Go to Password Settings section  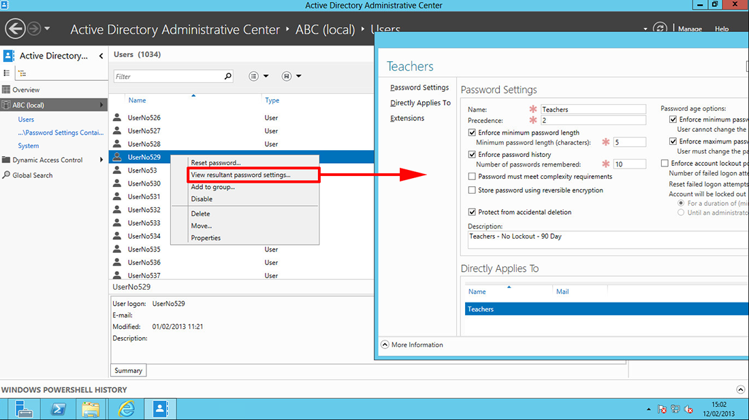419,87
